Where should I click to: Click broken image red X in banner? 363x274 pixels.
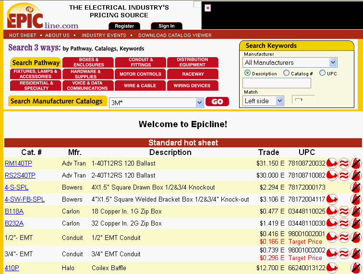(207, 8)
